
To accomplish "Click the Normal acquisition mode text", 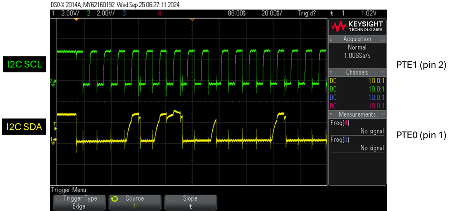I will pyautogui.click(x=357, y=47).
